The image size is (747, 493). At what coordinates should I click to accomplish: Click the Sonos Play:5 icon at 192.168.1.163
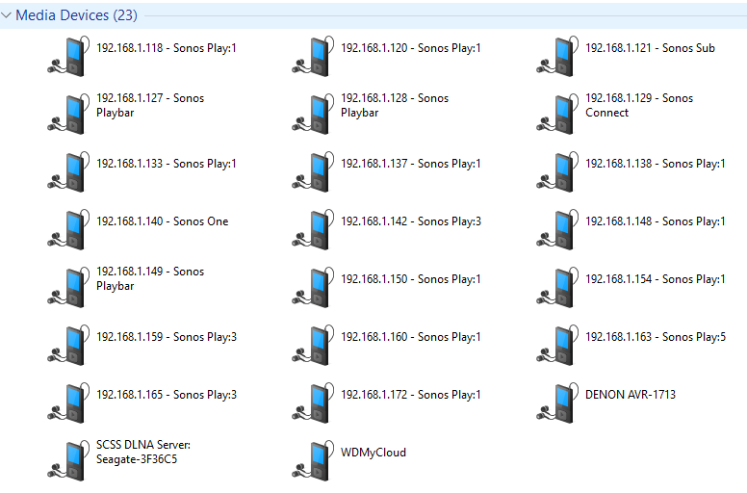557,346
